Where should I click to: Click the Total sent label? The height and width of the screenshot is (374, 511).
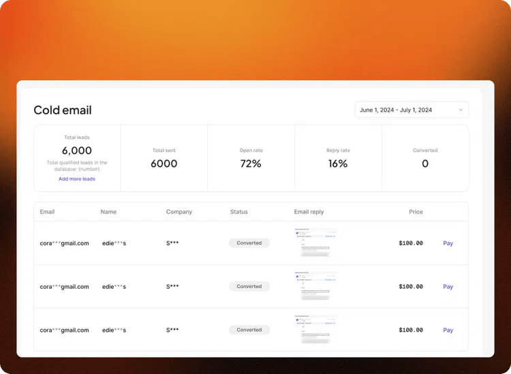pyautogui.click(x=164, y=151)
